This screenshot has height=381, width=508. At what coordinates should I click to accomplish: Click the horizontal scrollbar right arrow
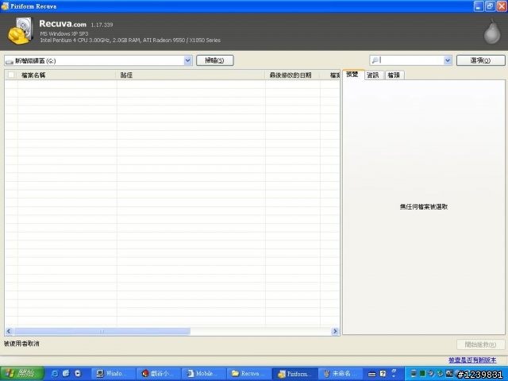(335, 331)
